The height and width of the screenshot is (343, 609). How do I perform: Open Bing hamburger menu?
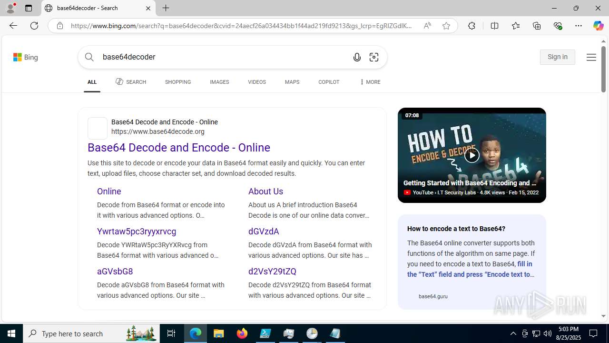591,57
